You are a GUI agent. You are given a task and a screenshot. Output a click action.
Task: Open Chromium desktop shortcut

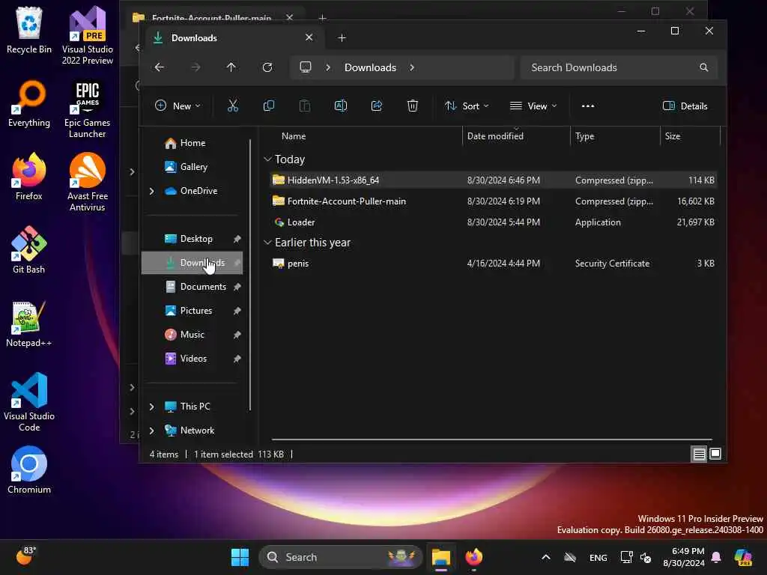click(29, 470)
